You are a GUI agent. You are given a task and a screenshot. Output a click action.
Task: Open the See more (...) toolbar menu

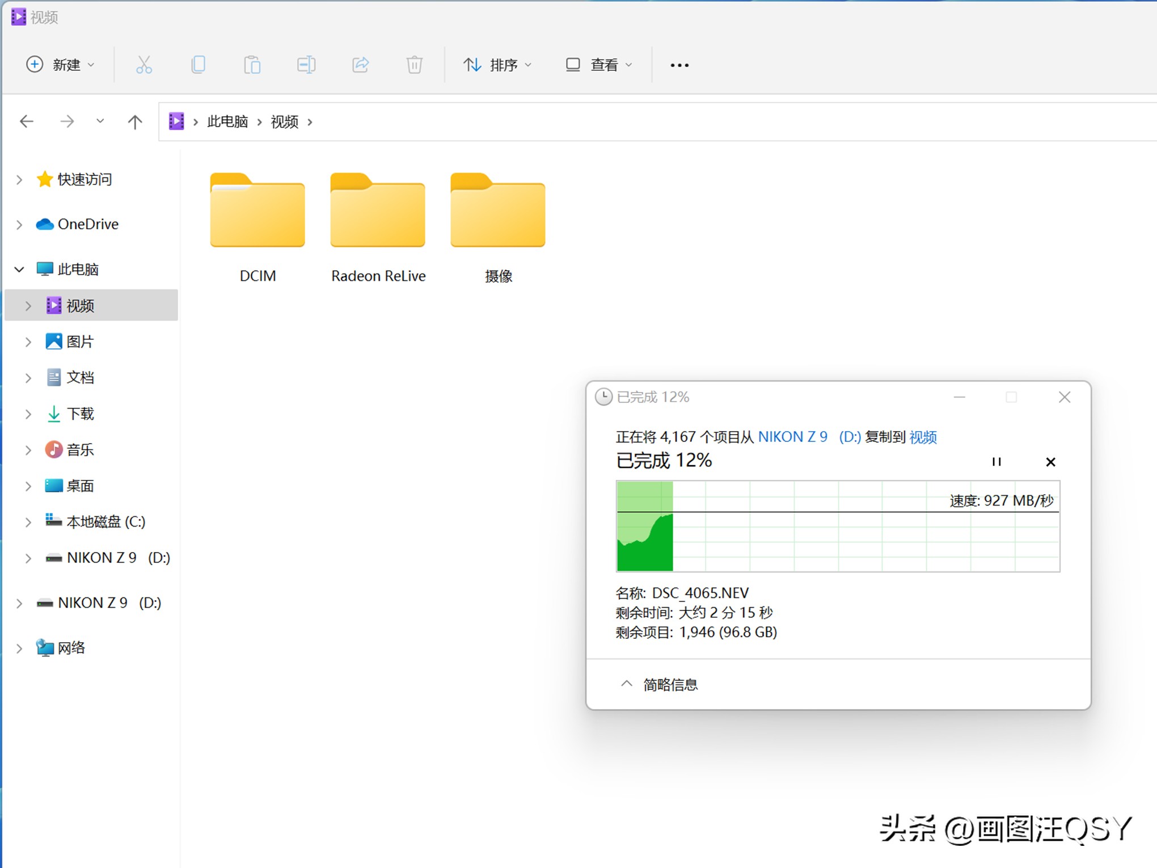click(x=679, y=65)
